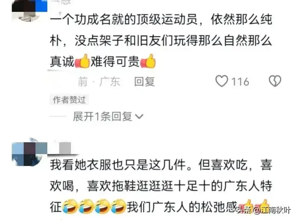
Task: Dislike the first comment via broken-heart icon
Action: point(275,81)
